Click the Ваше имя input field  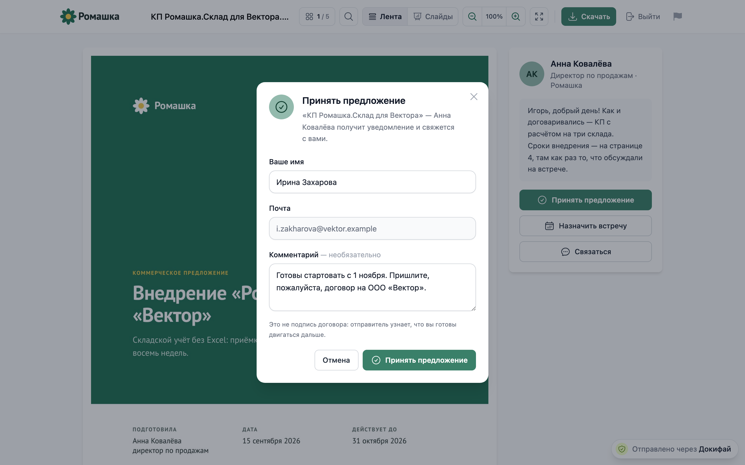372,182
